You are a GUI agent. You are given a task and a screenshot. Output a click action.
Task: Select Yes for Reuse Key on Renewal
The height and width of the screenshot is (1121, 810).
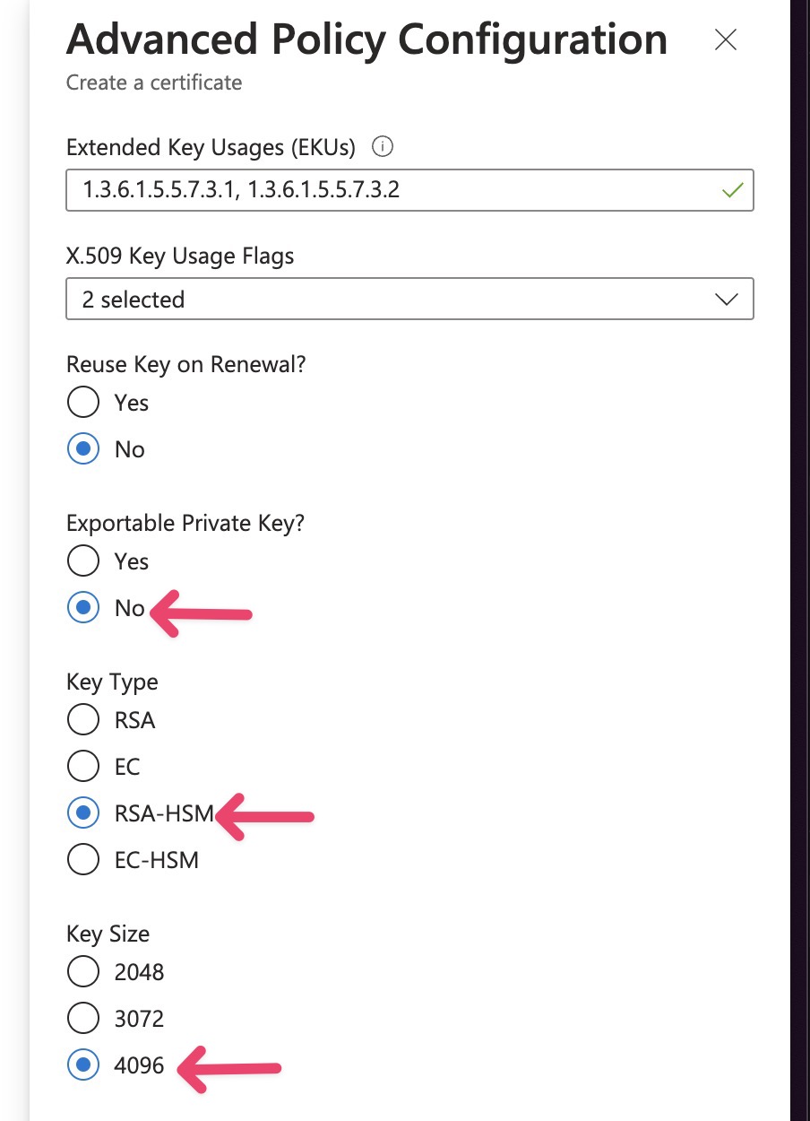point(82,402)
